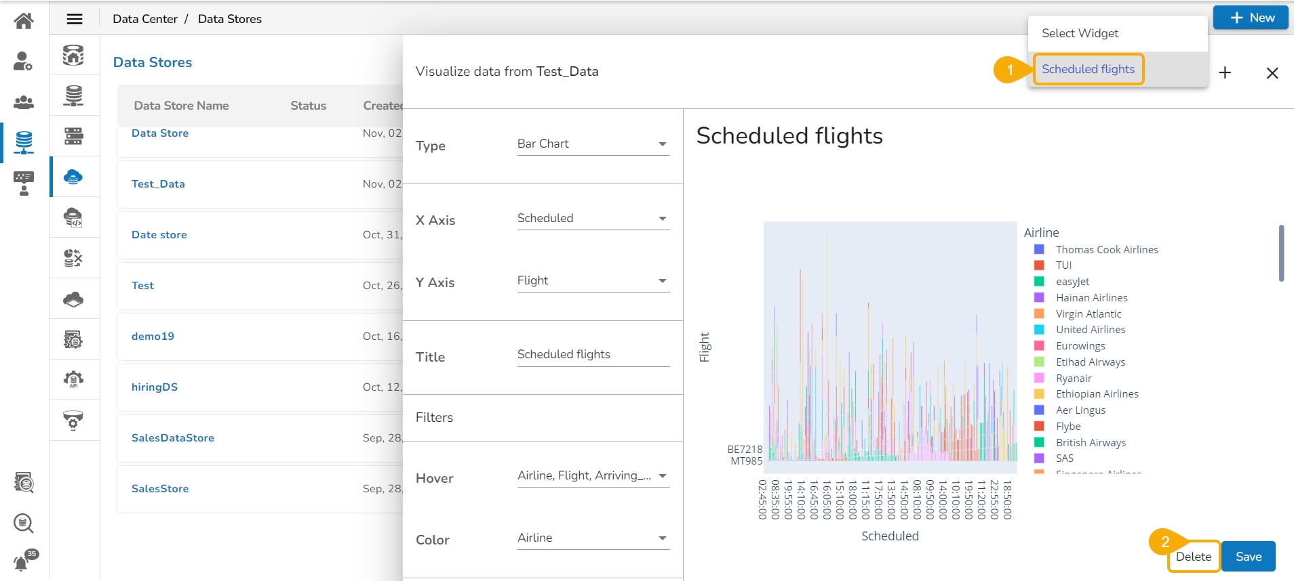Click the chart legend scrollbar
The image size is (1294, 581).
(x=1281, y=253)
